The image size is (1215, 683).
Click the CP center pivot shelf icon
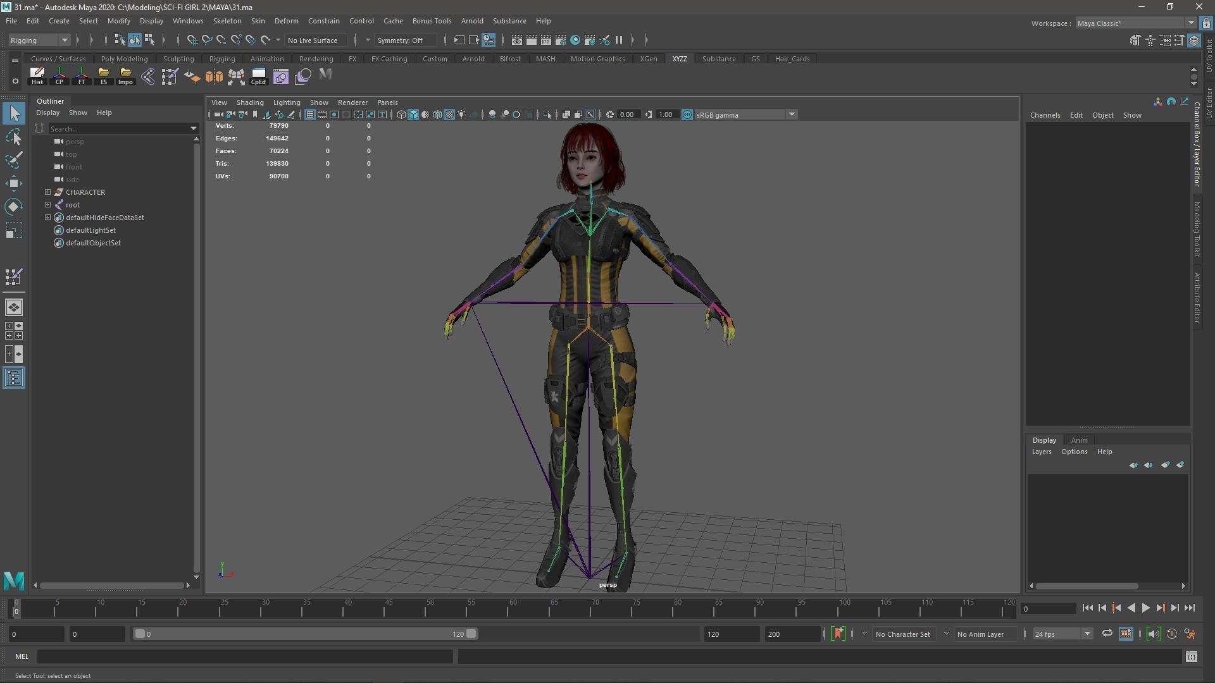pos(59,76)
